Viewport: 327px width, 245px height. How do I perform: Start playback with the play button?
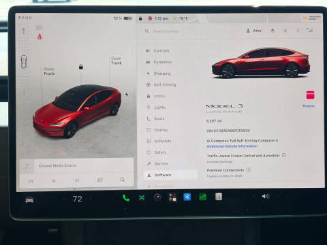click(x=54, y=181)
